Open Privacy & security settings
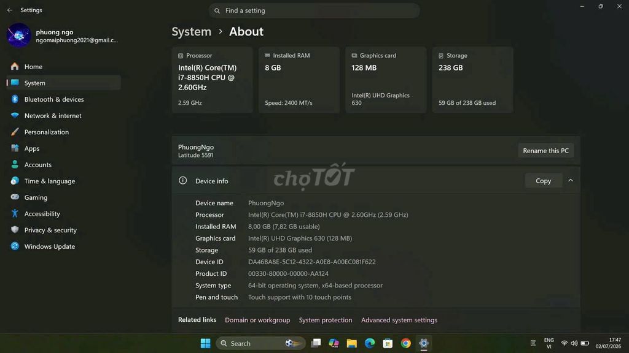Image resolution: width=629 pixels, height=353 pixels. coord(63,230)
